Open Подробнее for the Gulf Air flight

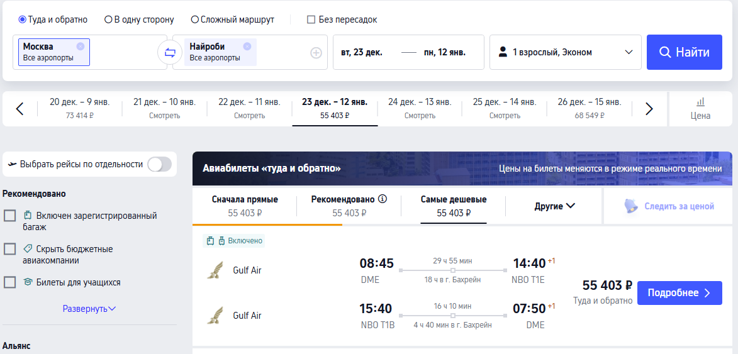pos(679,293)
